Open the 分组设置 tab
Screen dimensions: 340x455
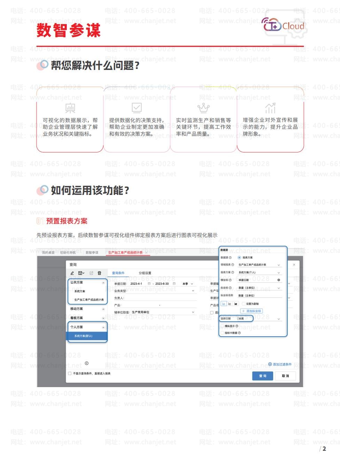145,273
